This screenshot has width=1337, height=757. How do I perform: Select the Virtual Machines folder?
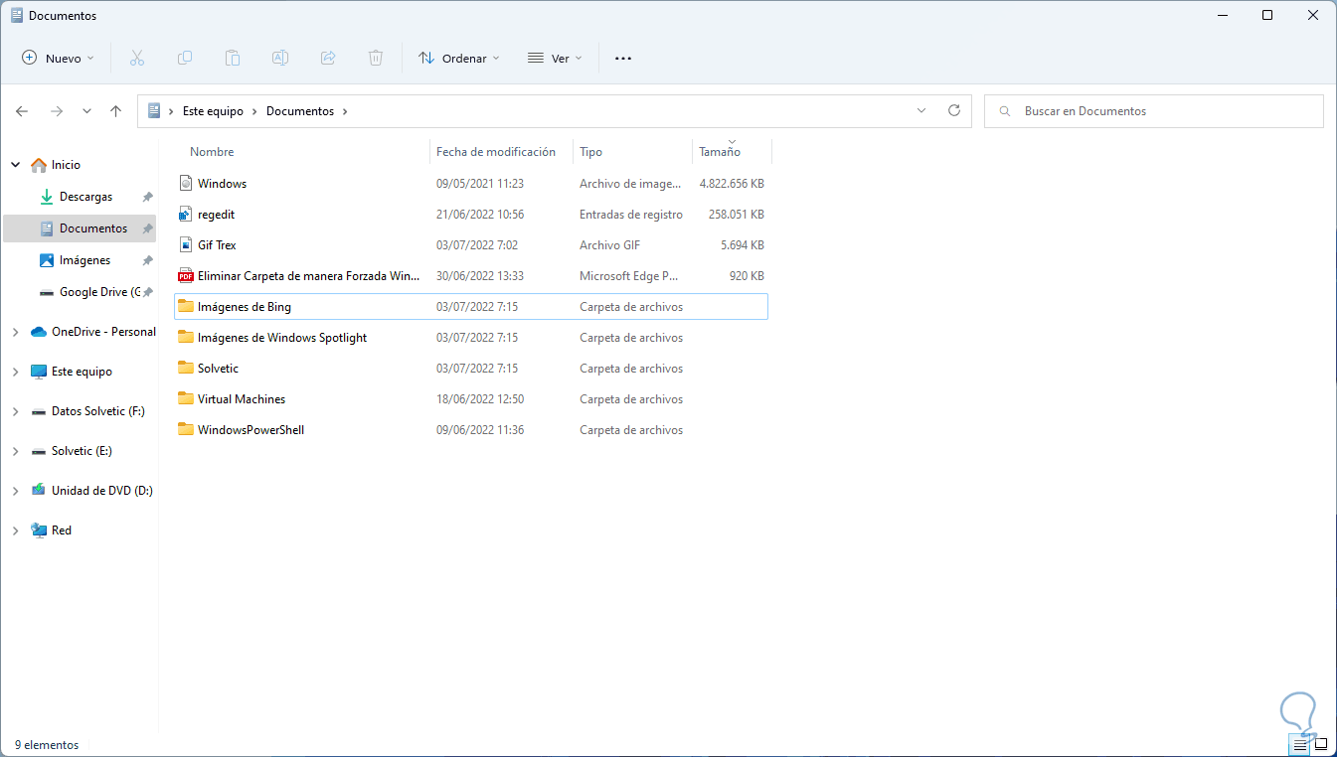[242, 399]
